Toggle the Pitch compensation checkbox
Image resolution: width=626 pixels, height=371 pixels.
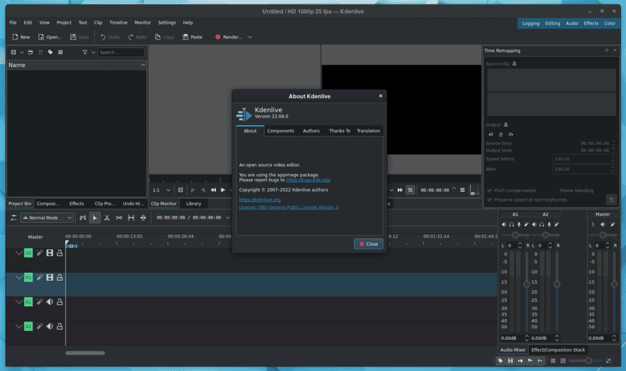[x=490, y=190]
